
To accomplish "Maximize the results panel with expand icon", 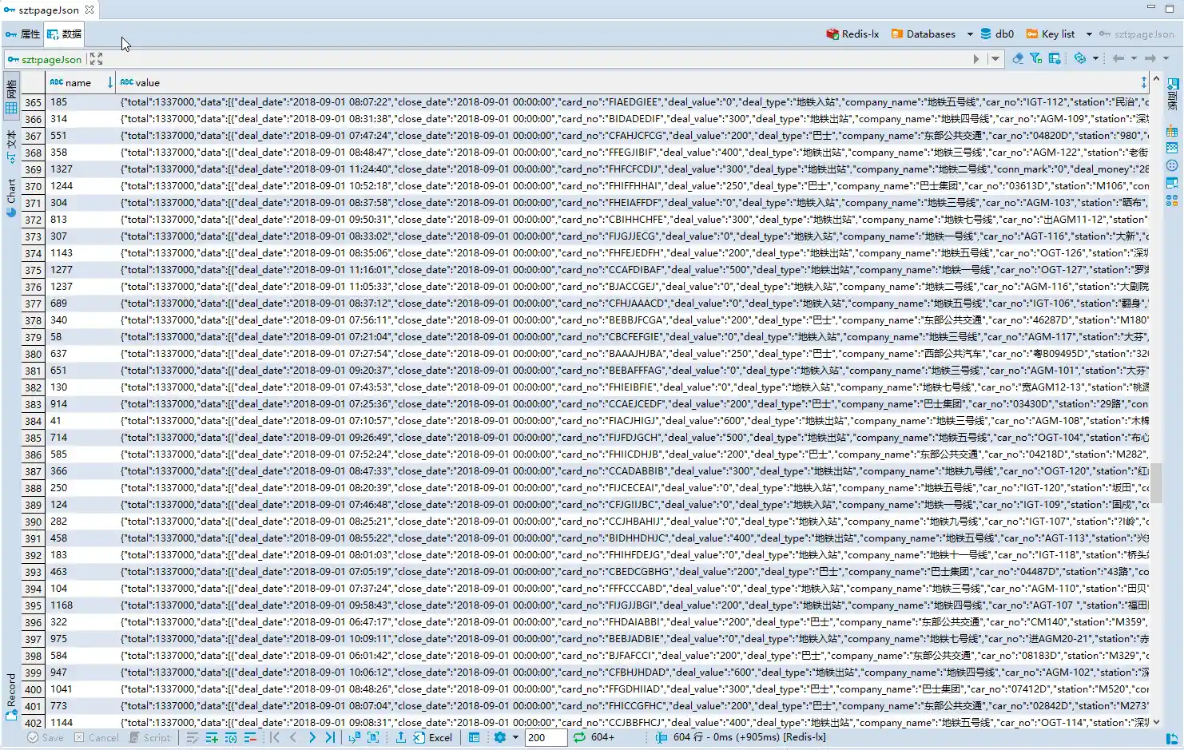I will pyautogui.click(x=97, y=59).
